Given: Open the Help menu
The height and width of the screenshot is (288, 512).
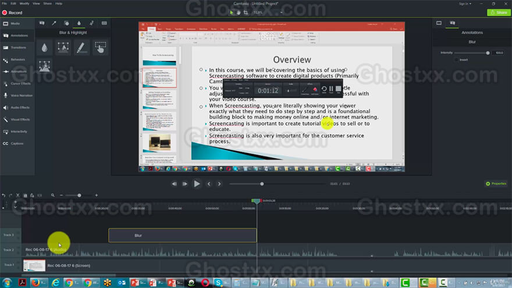Looking at the screenshot, I should tap(59, 3).
